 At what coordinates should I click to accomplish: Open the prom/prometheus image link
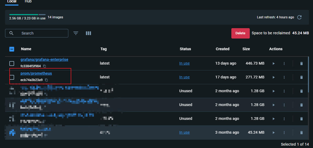pos(36,73)
